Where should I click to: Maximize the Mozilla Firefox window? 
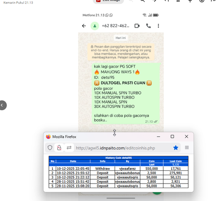172,137
